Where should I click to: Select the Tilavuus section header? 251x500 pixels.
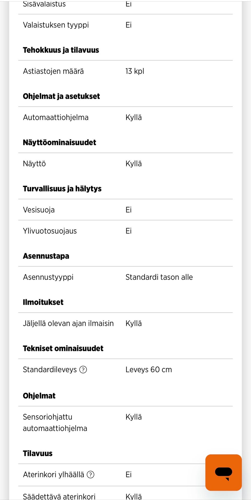pos(38,453)
